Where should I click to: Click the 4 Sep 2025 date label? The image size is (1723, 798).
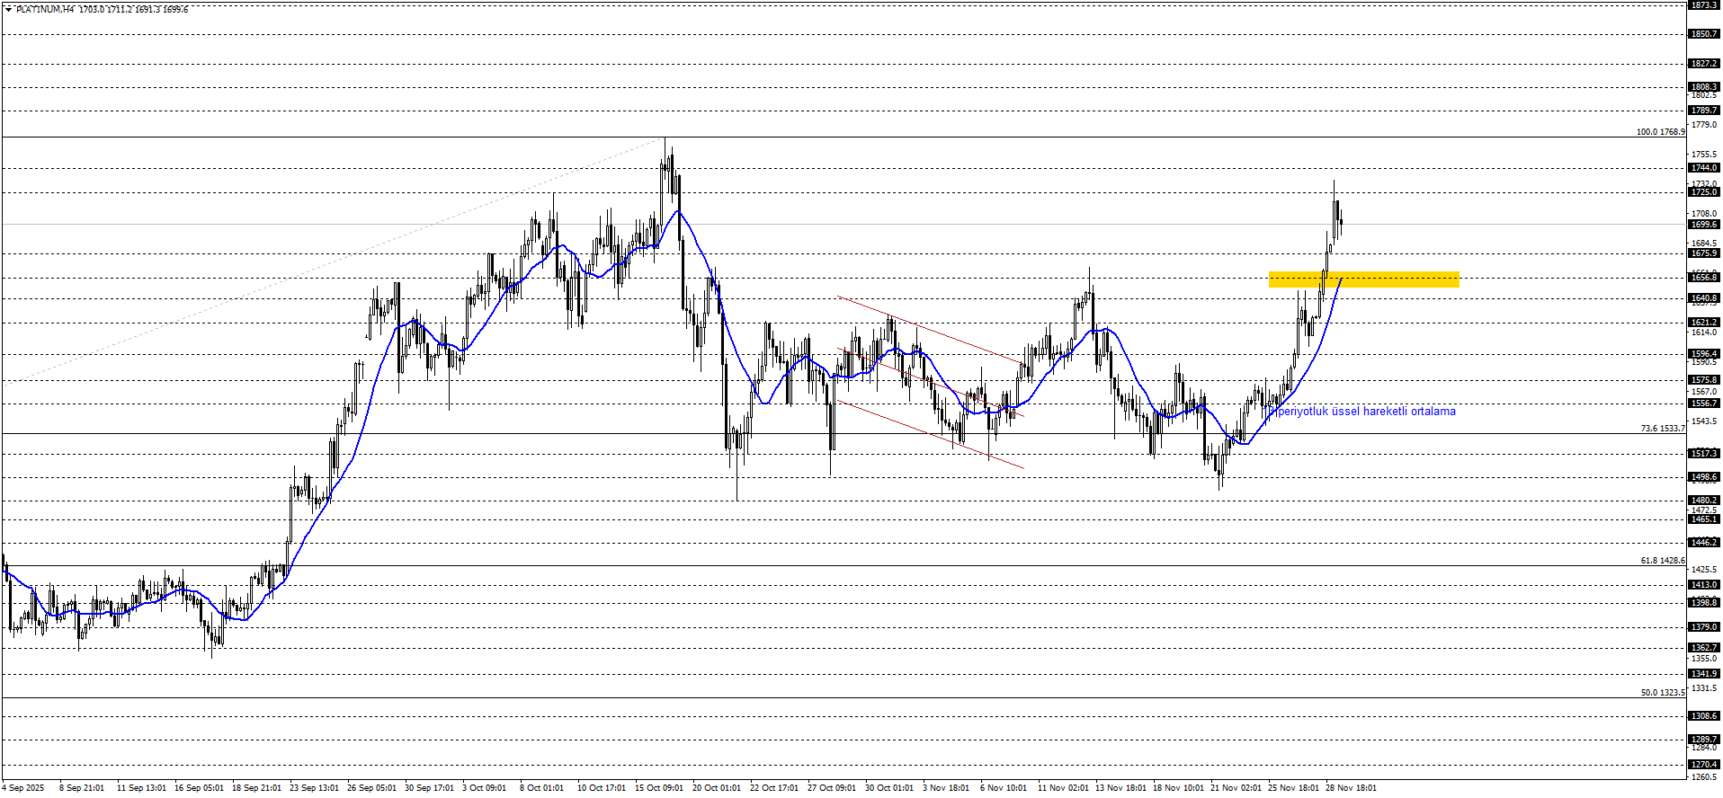[22, 788]
